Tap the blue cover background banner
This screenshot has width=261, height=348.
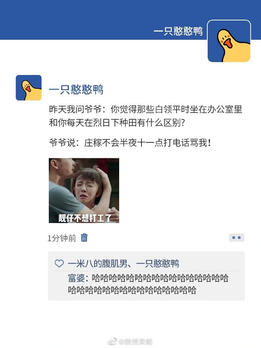(x=89, y=20)
